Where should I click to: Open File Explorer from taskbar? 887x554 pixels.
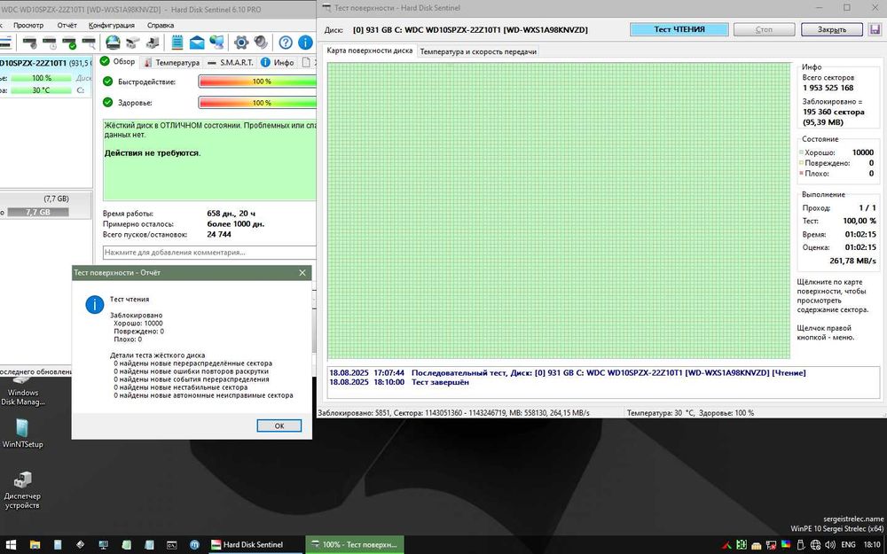35,545
